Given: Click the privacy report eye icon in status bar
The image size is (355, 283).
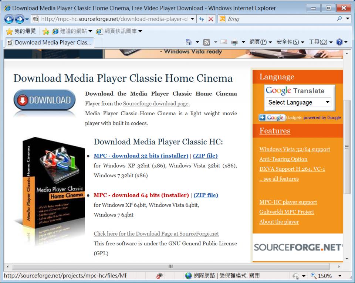Looking at the screenshot, I should coord(160,276).
